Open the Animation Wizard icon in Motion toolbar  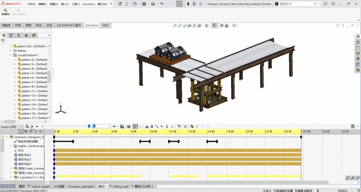point(128,126)
